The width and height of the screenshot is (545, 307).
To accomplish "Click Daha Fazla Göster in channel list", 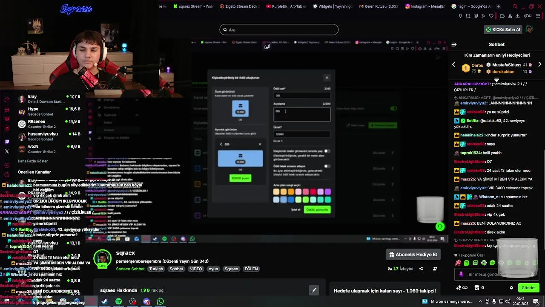I will pyautogui.click(x=33, y=161).
